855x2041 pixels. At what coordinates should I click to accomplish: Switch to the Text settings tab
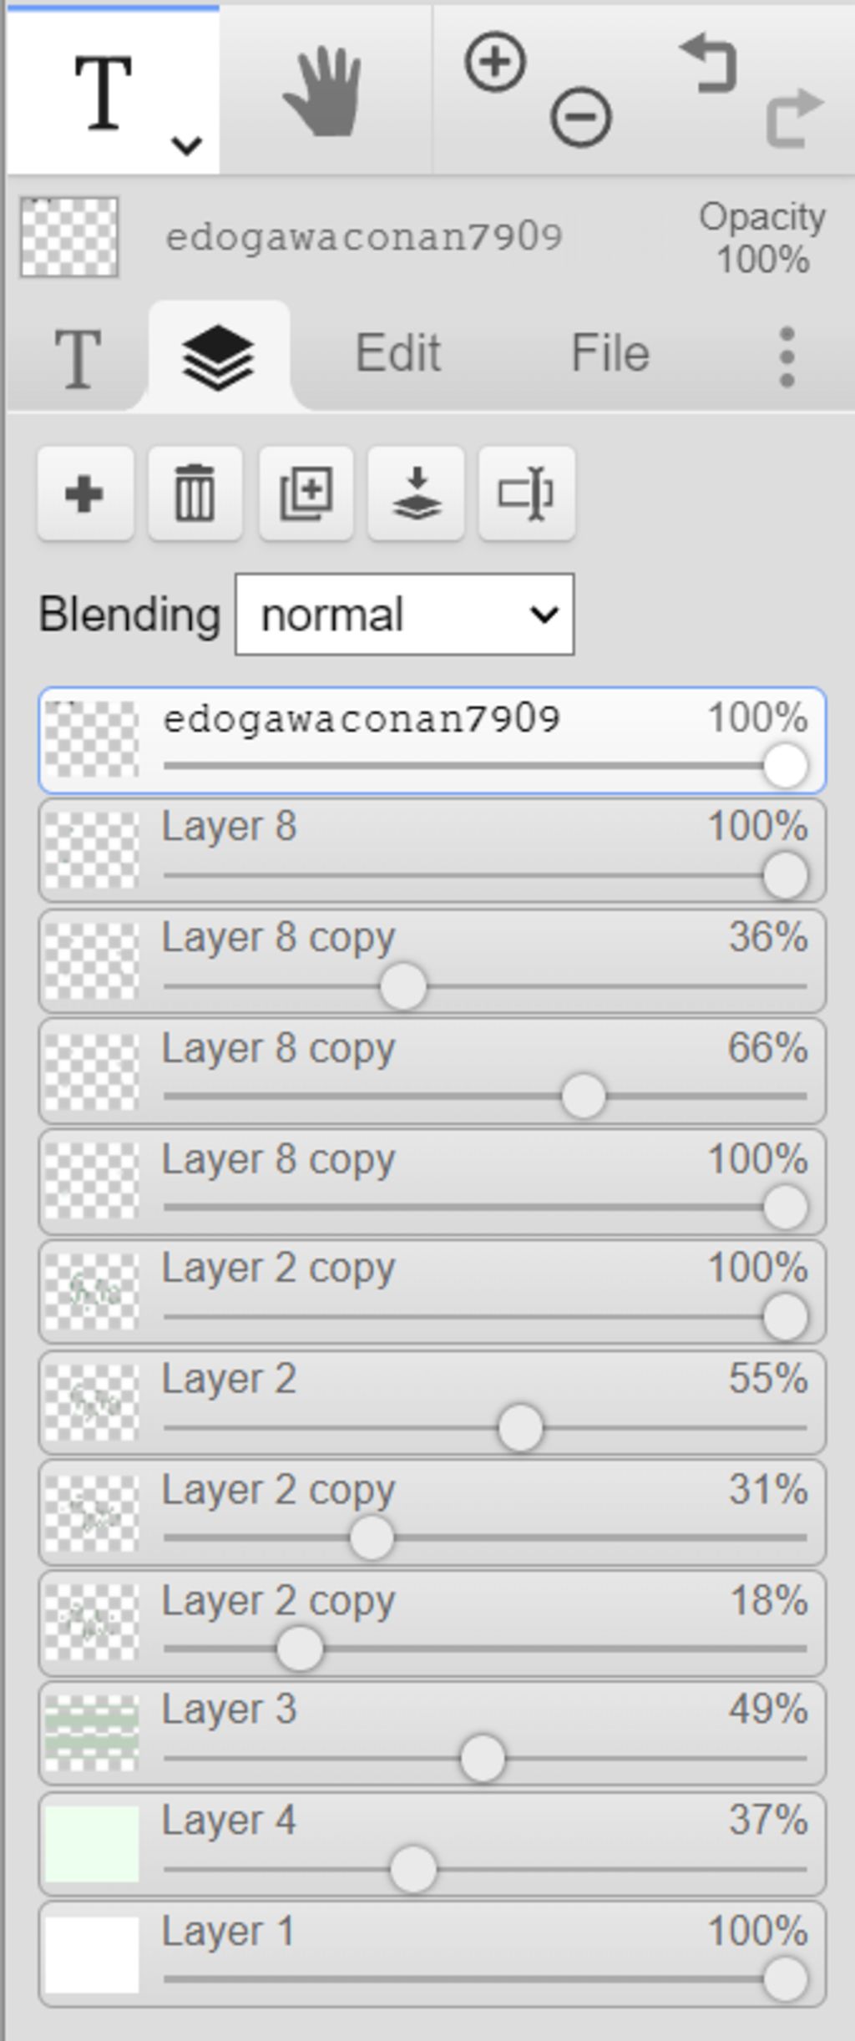[x=78, y=357]
